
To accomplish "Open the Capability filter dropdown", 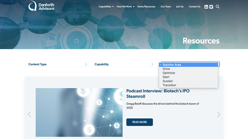I will tap(124, 64).
